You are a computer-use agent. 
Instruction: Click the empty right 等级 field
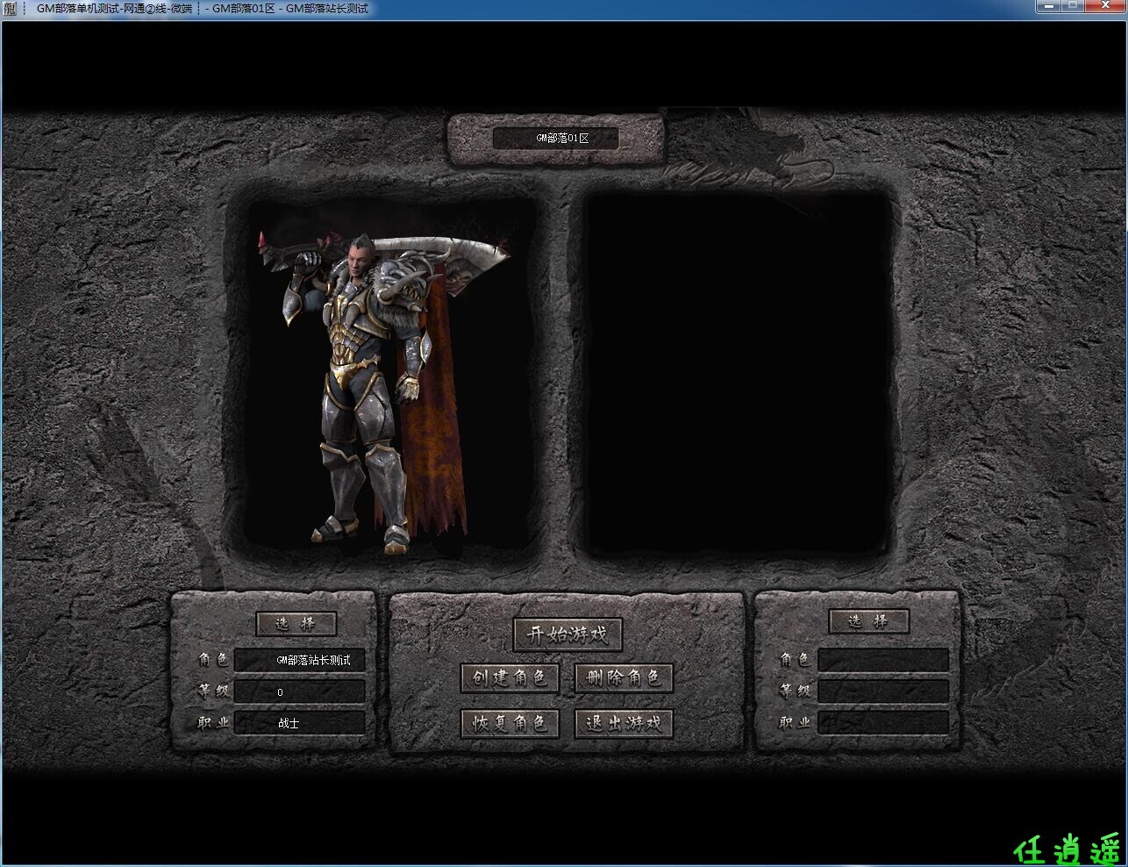[882, 691]
